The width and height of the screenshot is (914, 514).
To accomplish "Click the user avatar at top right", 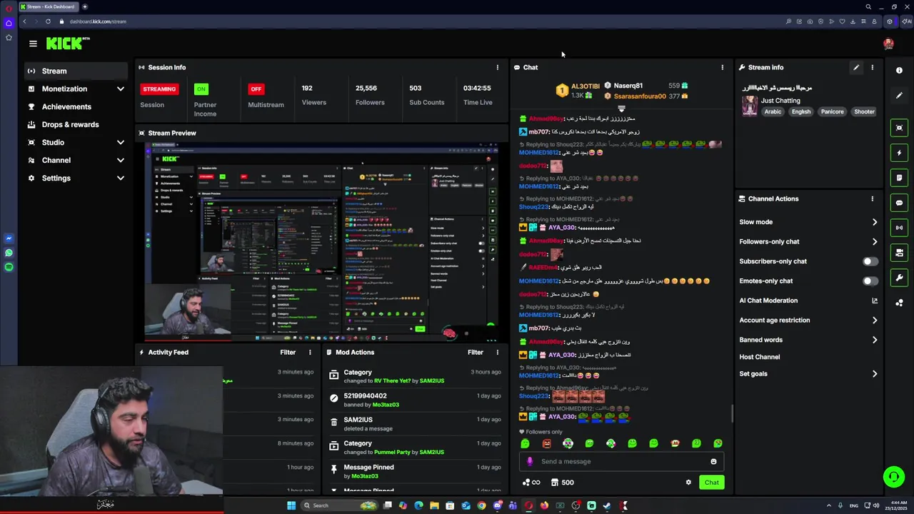I will click(x=888, y=44).
